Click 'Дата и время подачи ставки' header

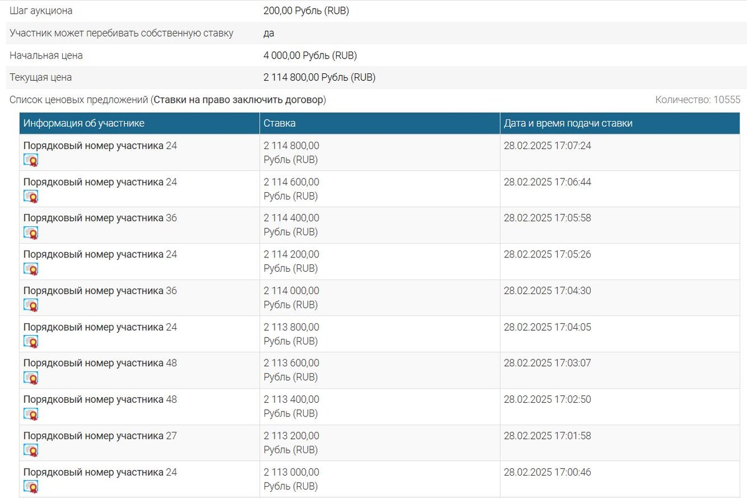coord(621,123)
